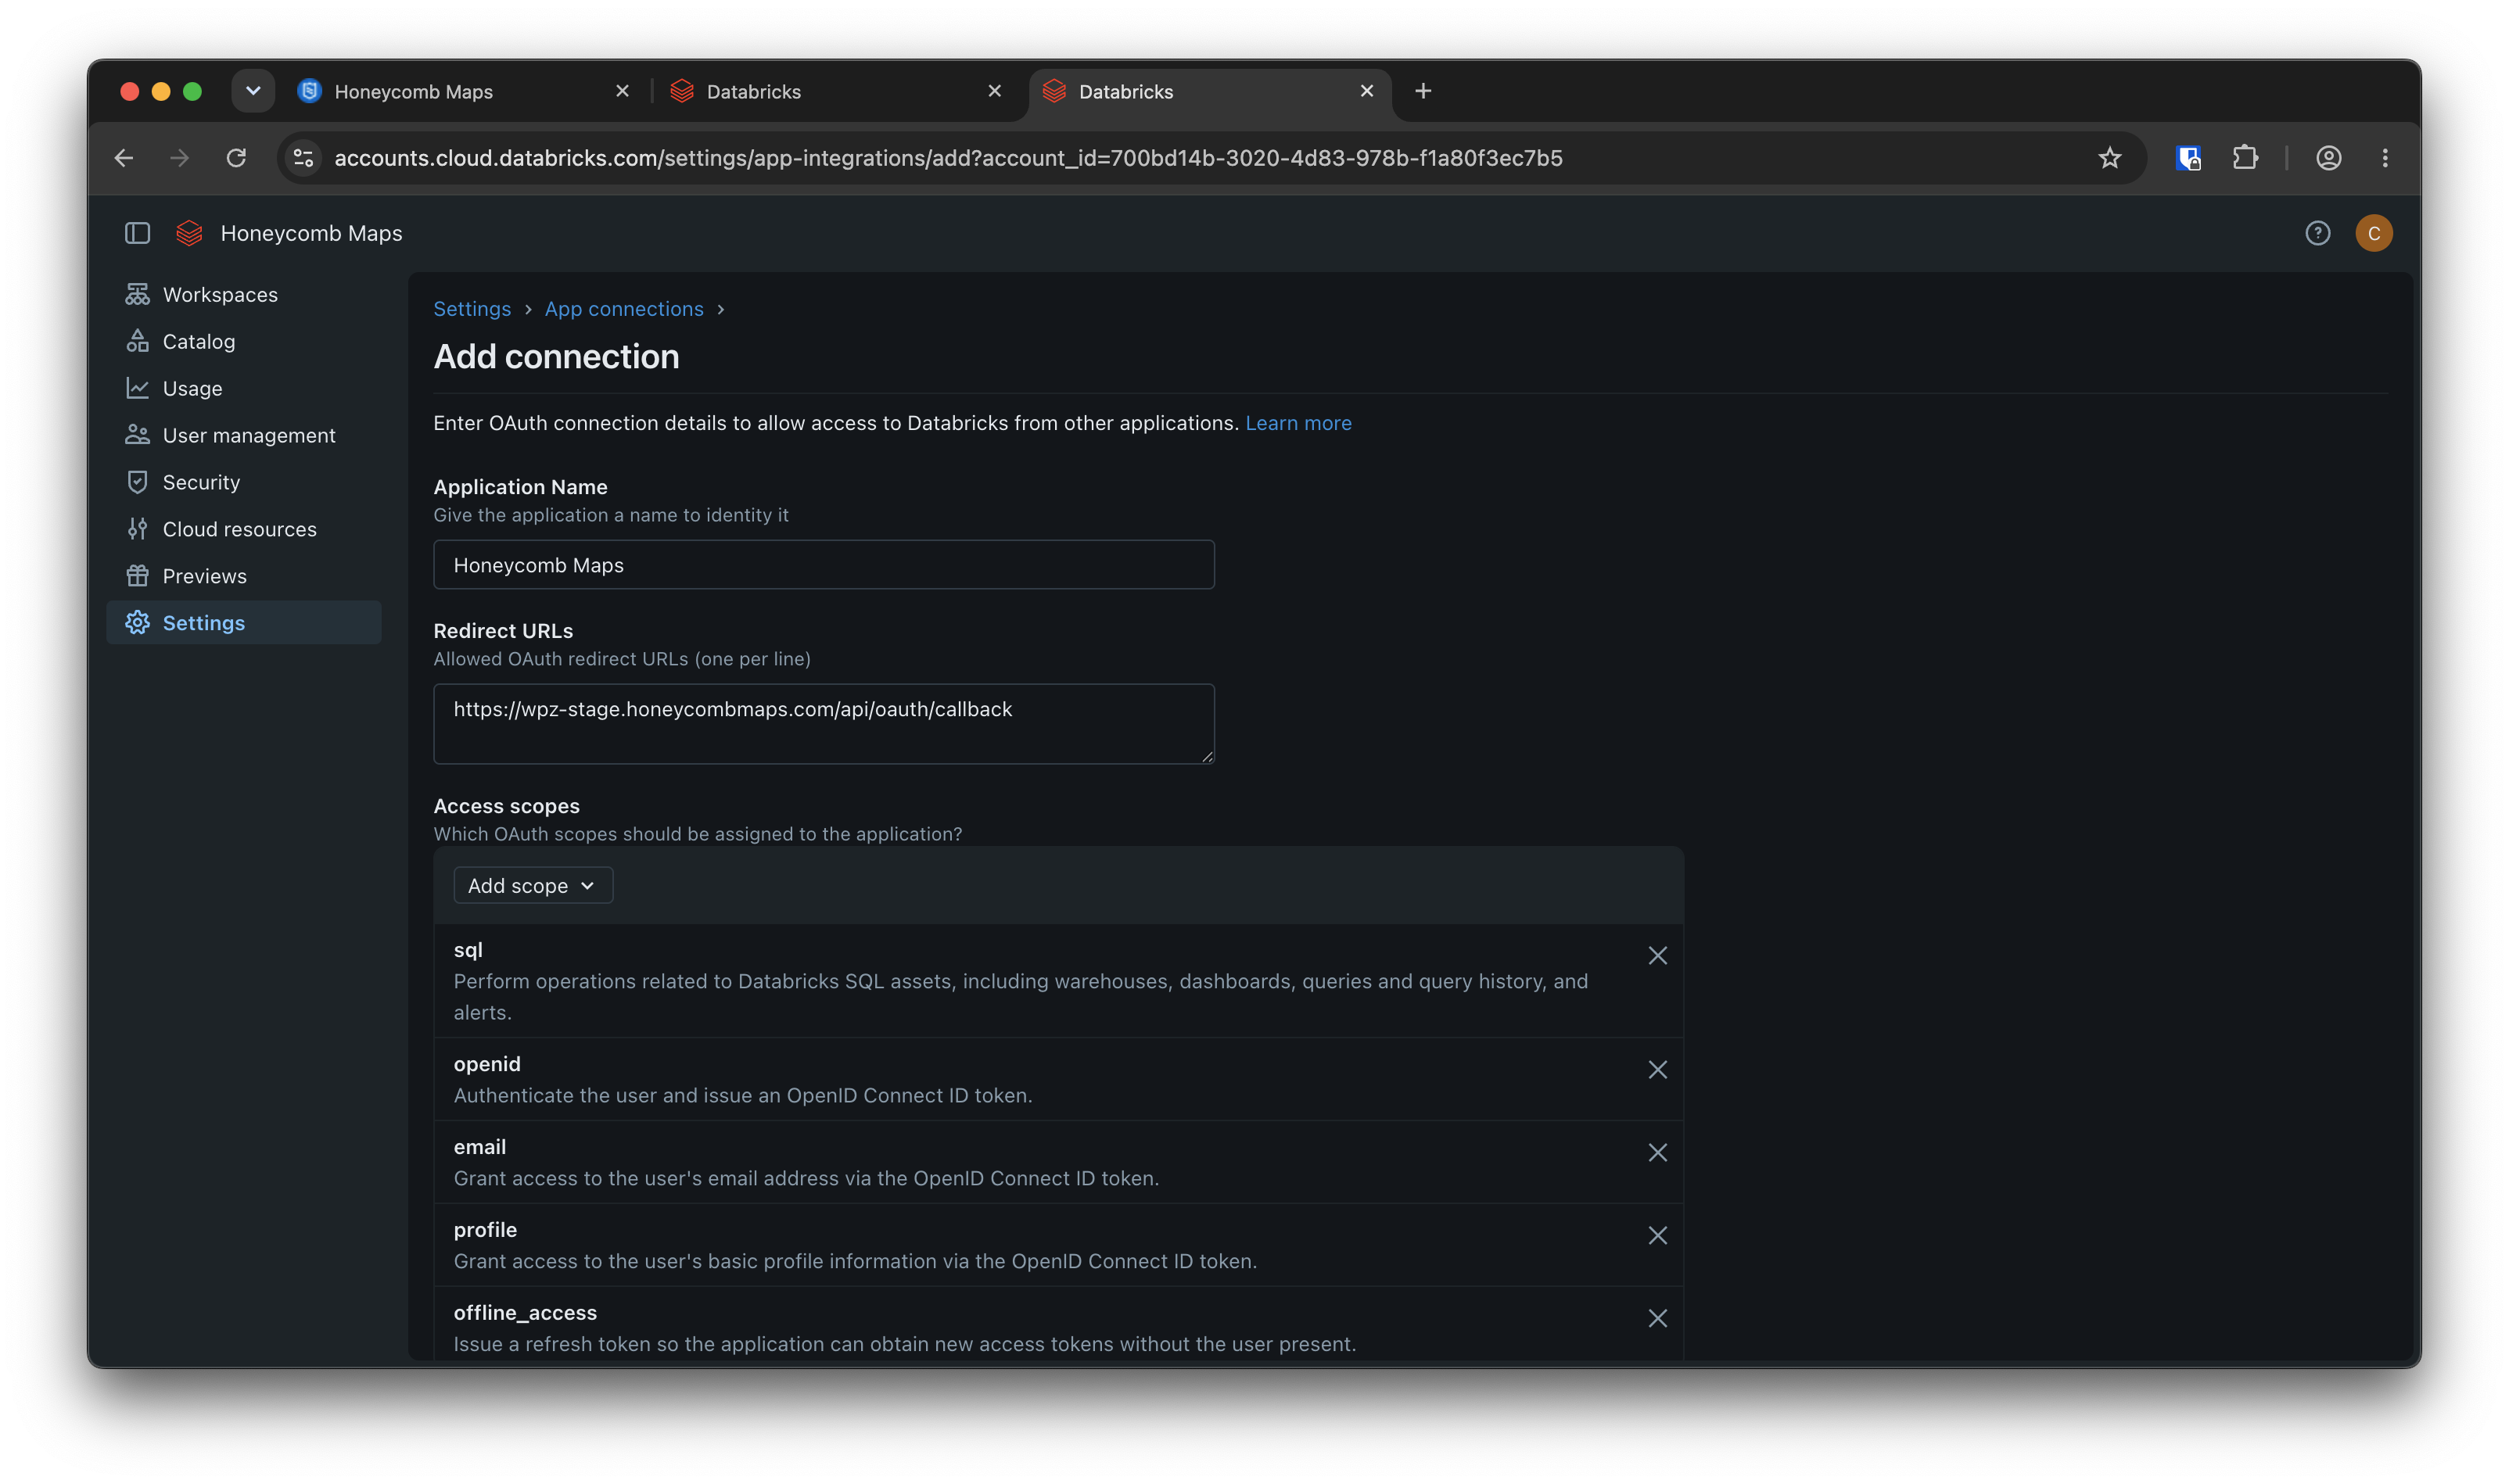Screen dimensions: 2509x1484
Task: Open Previews in the sidebar
Action: pyautogui.click(x=244, y=576)
